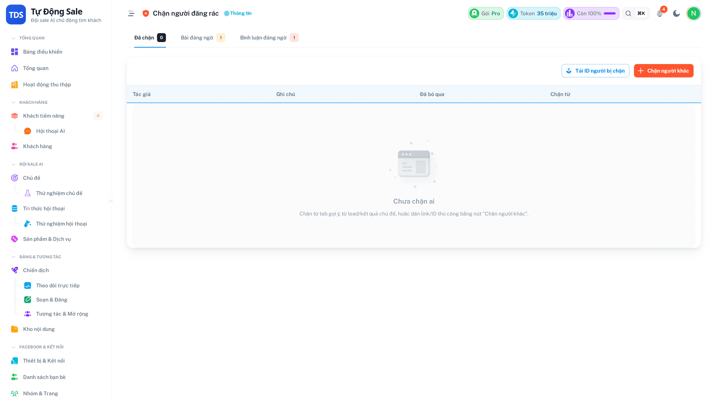Open search with the magnifier icon
The width and height of the screenshot is (716, 402).
tap(628, 13)
